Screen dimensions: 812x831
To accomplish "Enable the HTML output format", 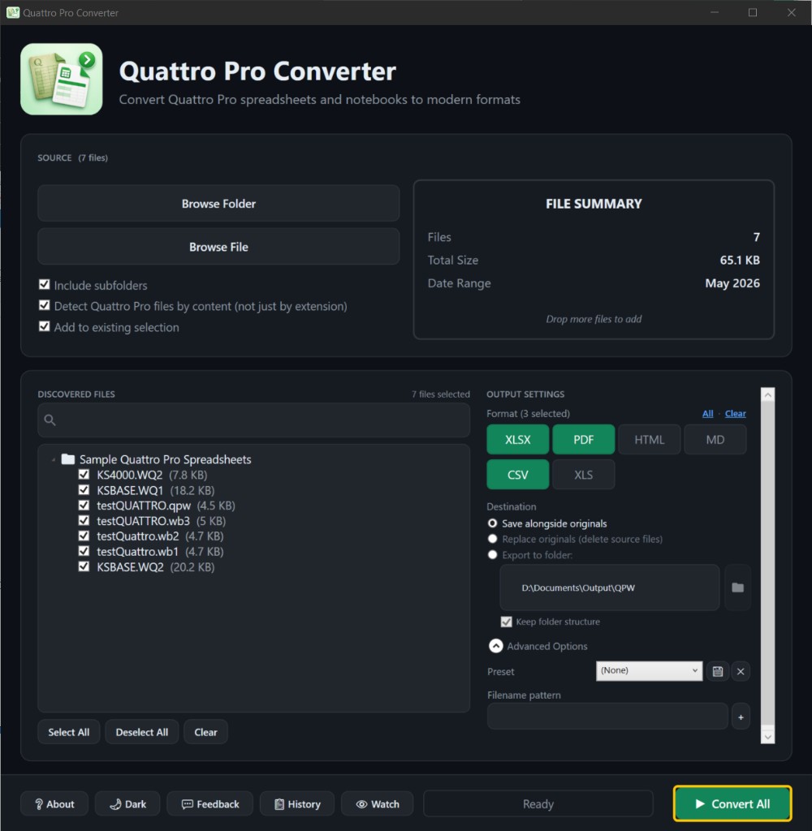I will tap(649, 439).
